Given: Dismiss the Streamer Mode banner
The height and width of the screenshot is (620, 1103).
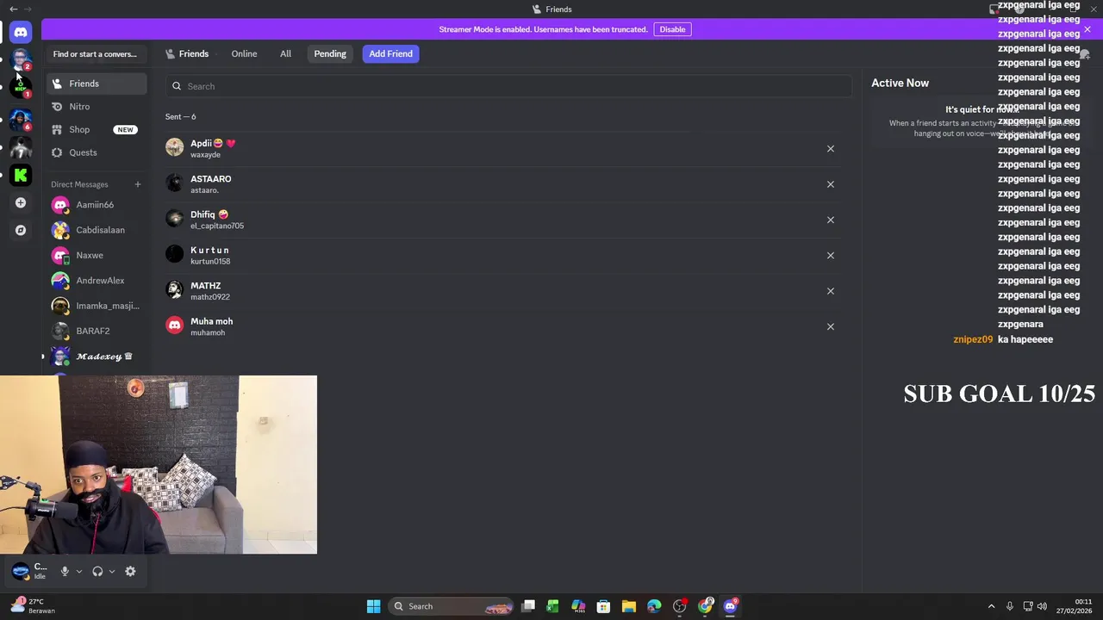Looking at the screenshot, I should (x=1087, y=29).
